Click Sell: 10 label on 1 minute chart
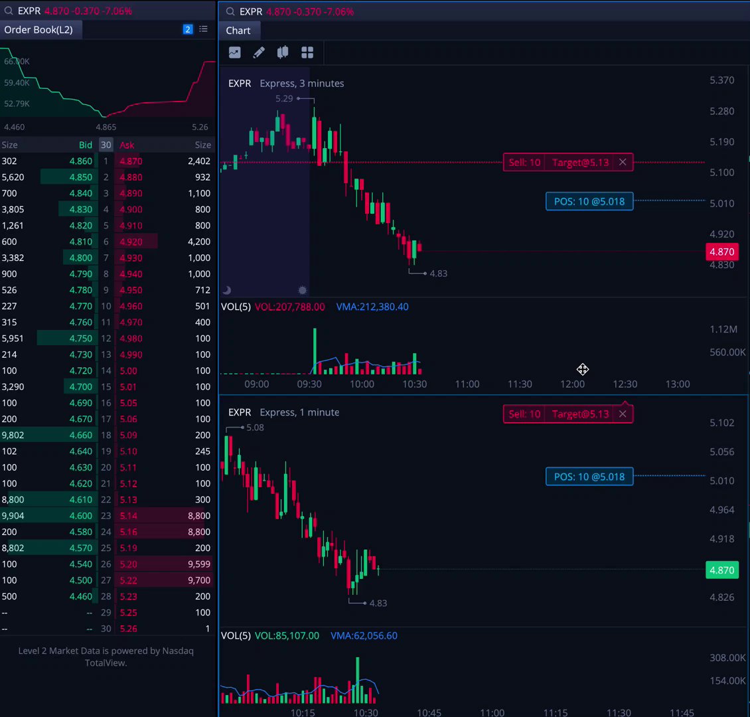The width and height of the screenshot is (750, 717). pyautogui.click(x=524, y=414)
